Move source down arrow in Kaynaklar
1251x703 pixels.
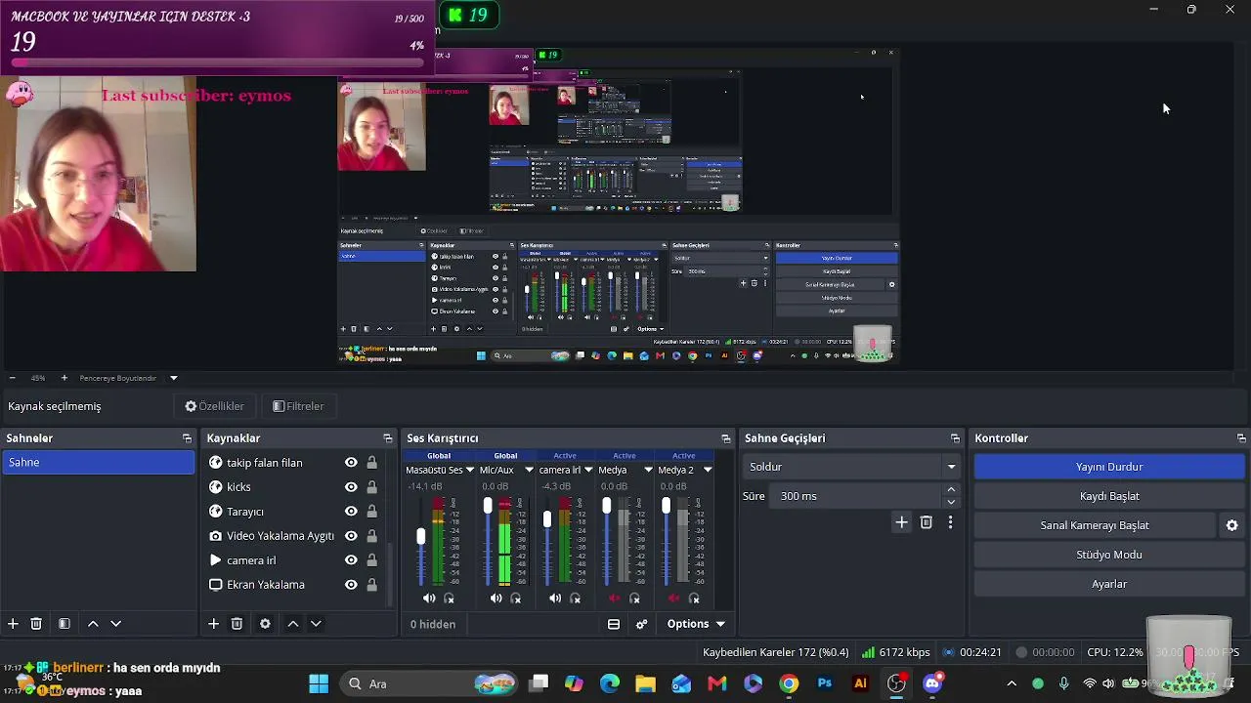tap(316, 624)
